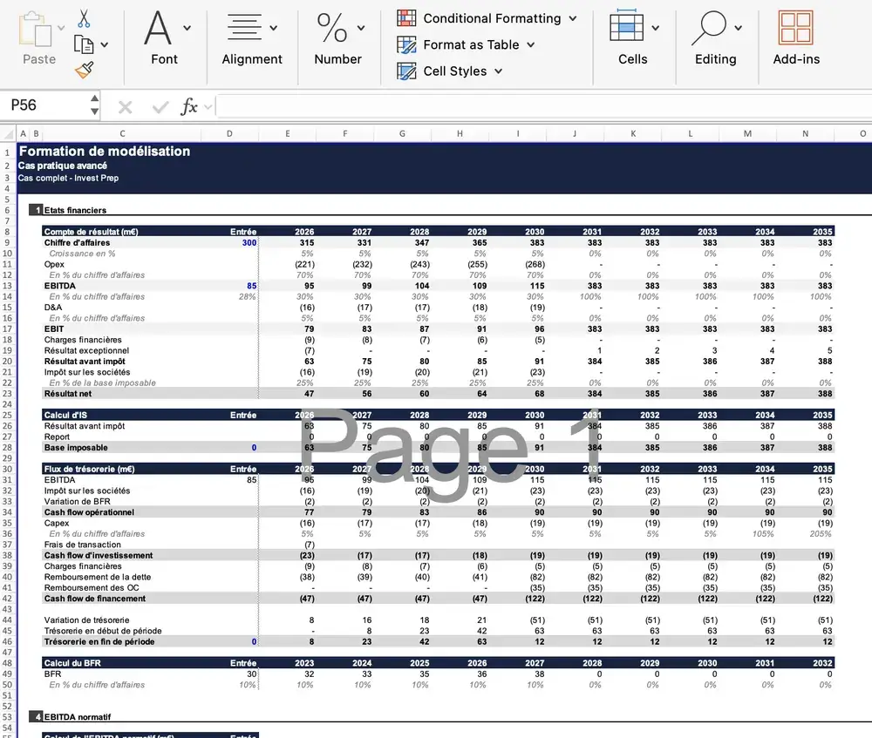Click the 'EBITDA' label in row 13

[60, 286]
